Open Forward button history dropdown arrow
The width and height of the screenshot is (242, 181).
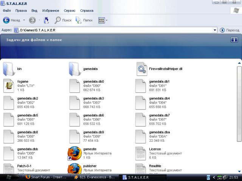coord(39,20)
